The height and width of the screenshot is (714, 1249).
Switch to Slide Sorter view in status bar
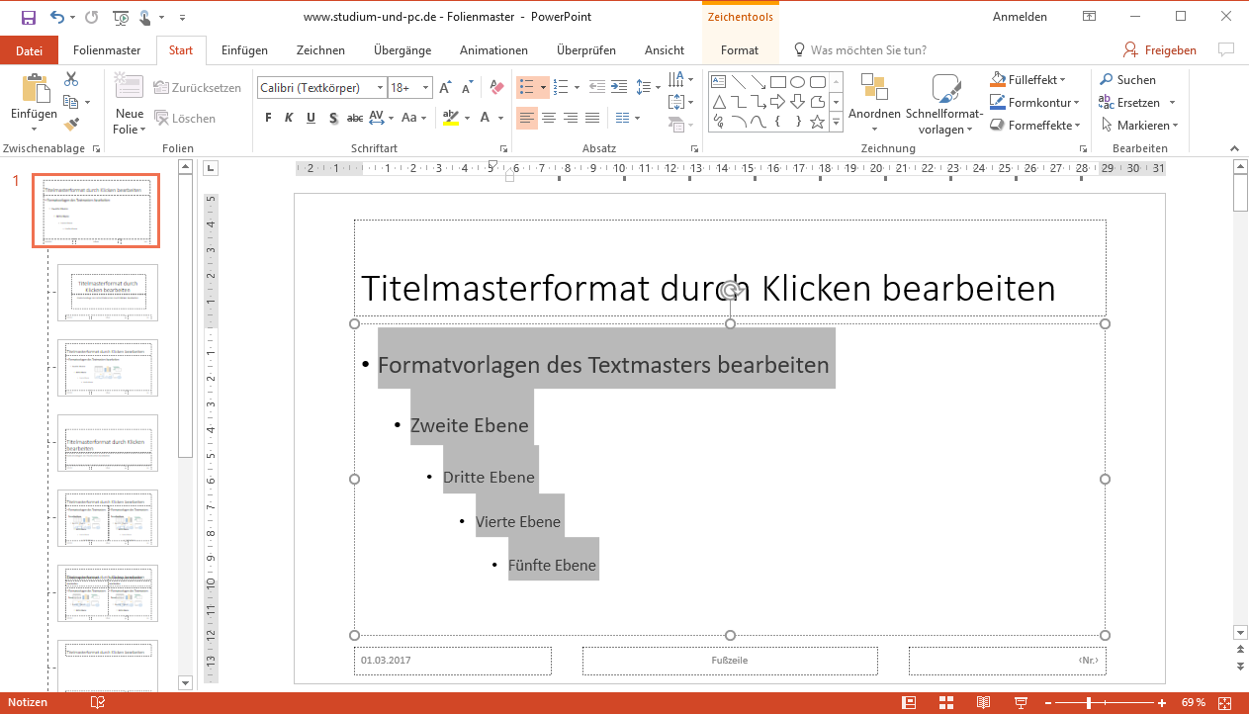pos(946,702)
